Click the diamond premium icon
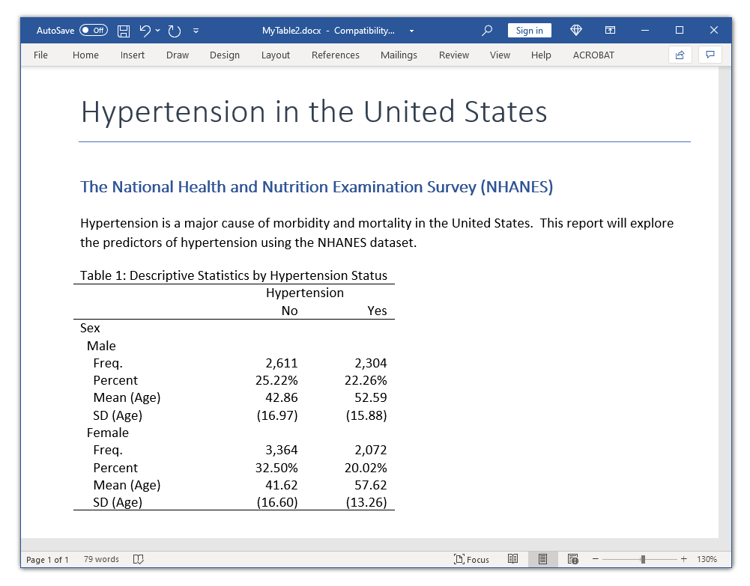The height and width of the screenshot is (586, 750). 576,31
